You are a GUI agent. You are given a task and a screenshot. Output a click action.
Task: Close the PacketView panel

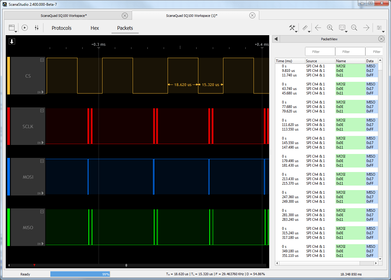point(381,39)
